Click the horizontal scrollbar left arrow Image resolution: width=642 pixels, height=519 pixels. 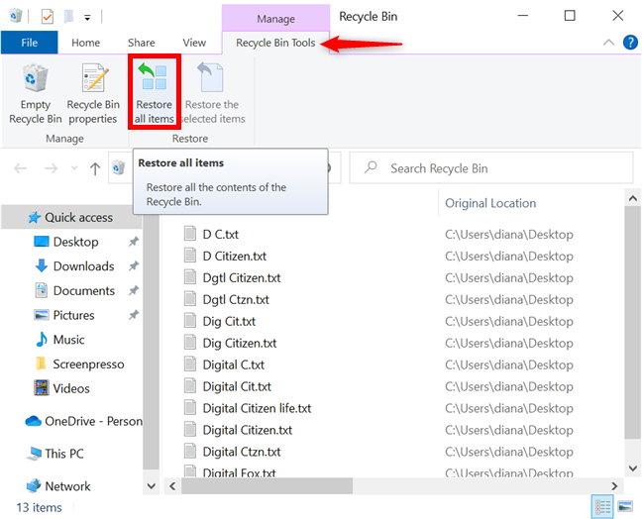[172, 486]
